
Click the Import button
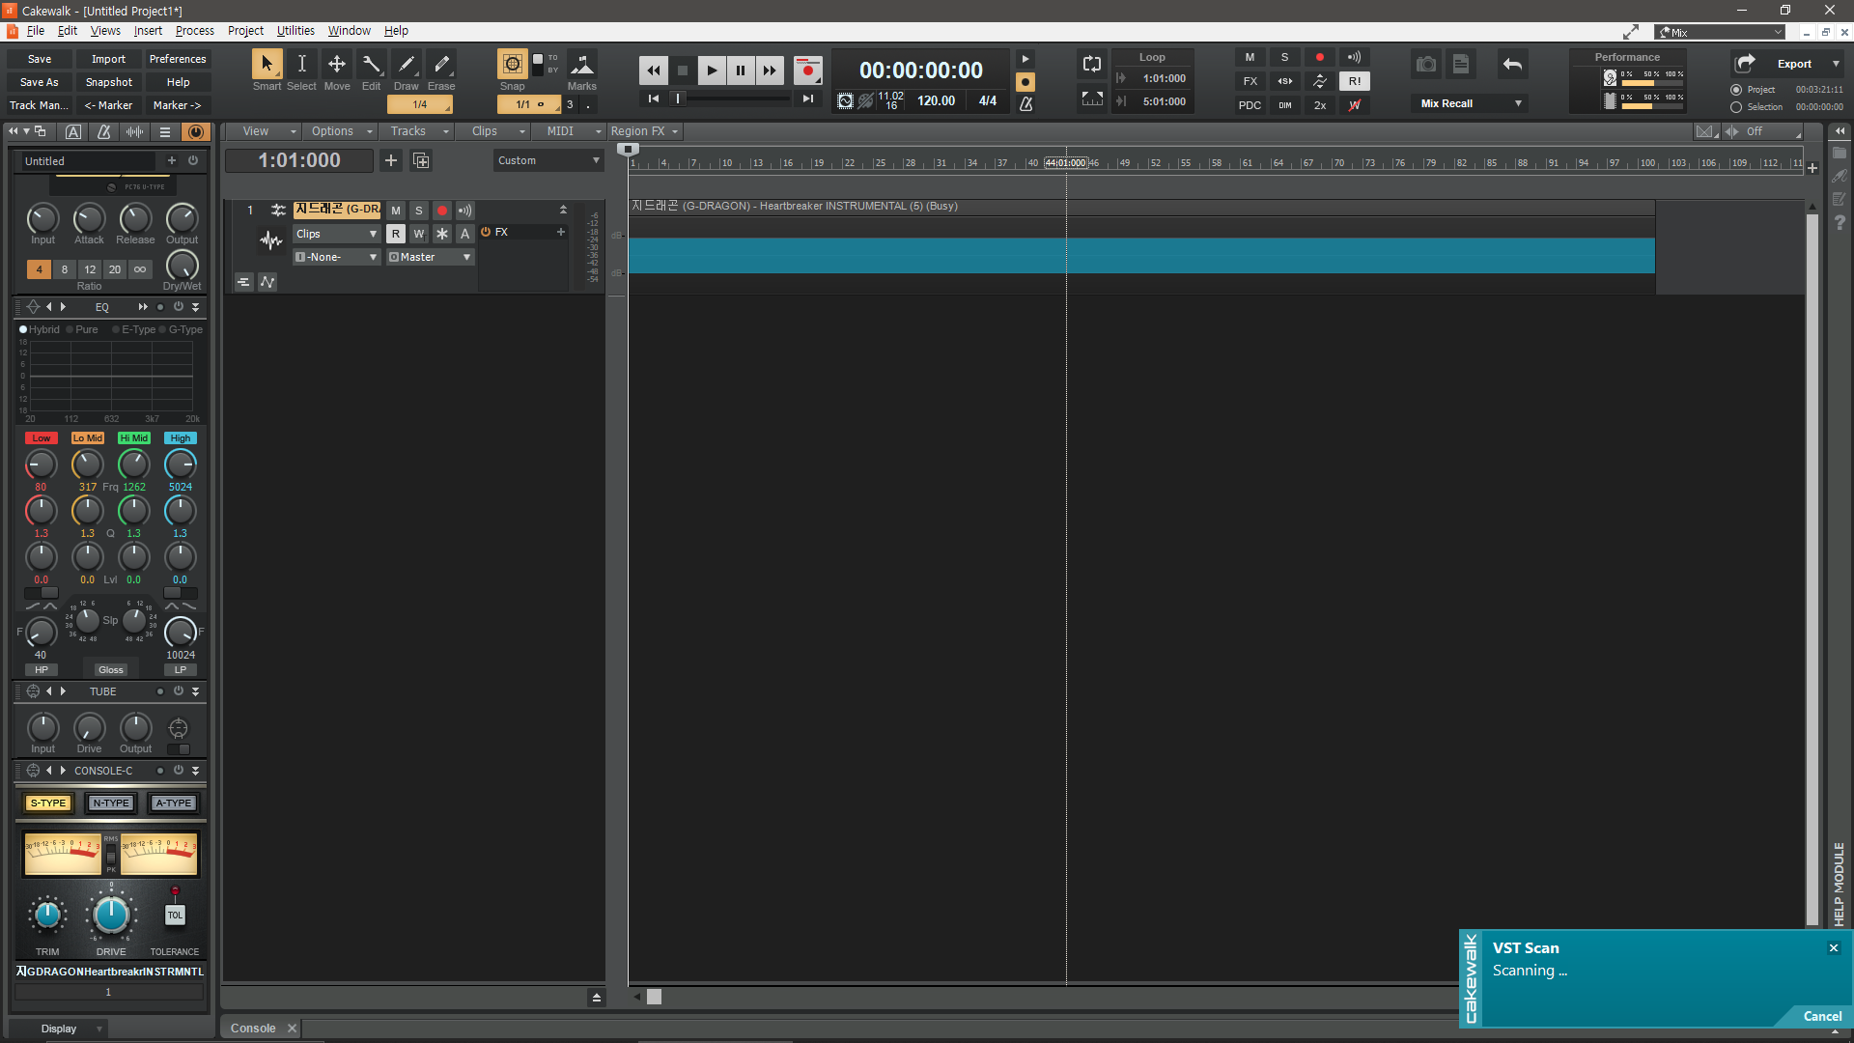108,59
